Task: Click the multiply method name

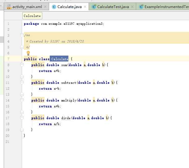Action: [x=69, y=100]
